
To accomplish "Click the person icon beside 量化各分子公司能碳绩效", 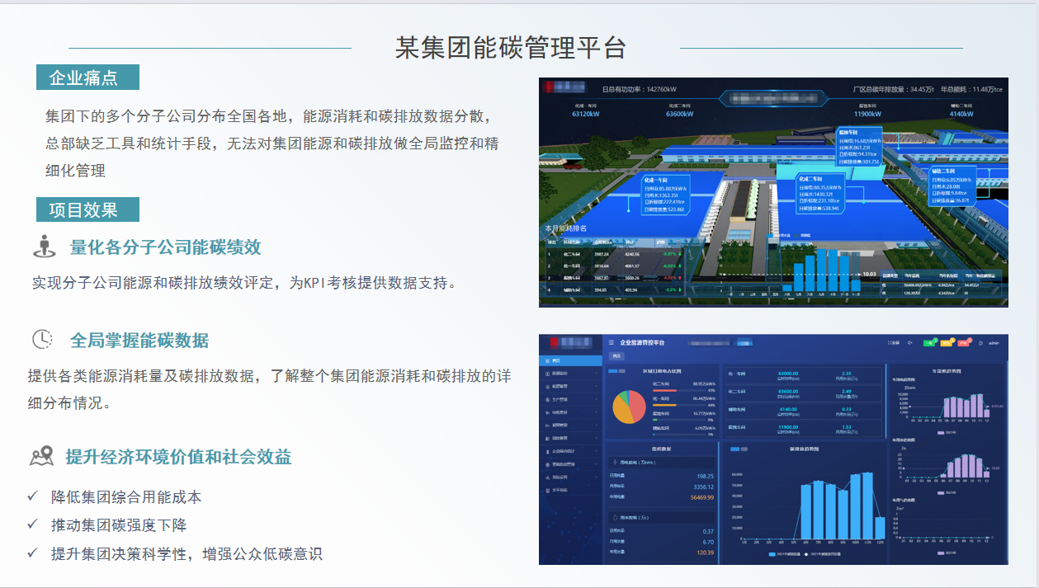I will pos(44,246).
